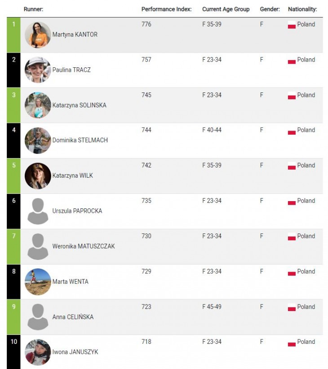Click Katarzyna WILK's profile photo
328x369 pixels.
pos(38,176)
